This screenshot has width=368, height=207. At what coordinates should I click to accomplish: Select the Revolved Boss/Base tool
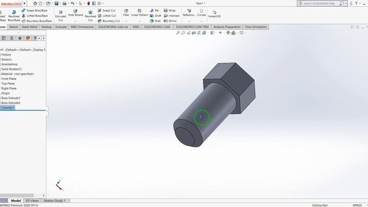click(14, 16)
